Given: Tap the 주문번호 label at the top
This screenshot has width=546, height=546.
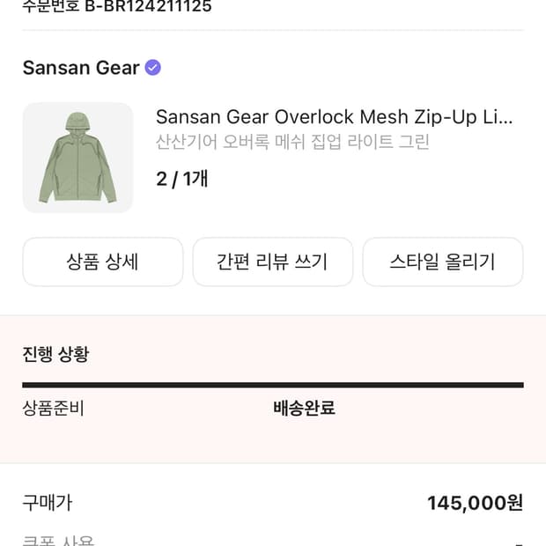Looking at the screenshot, I should pyautogui.click(x=50, y=6).
